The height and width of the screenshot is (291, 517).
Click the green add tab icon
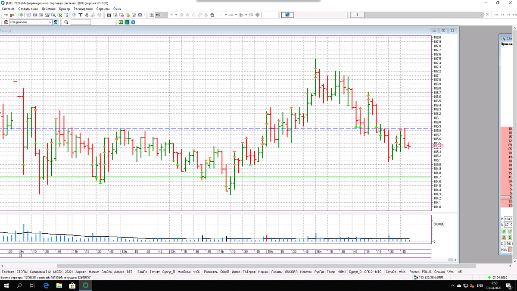[x=21, y=15]
